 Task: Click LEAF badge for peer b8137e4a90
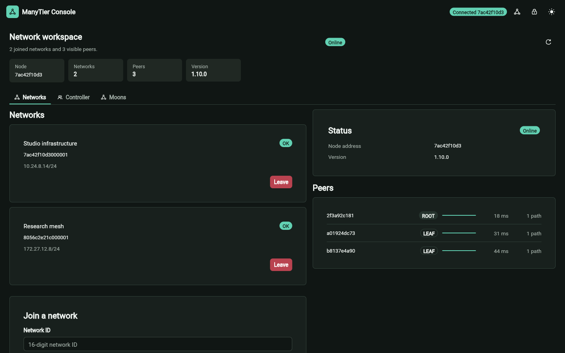(x=429, y=251)
